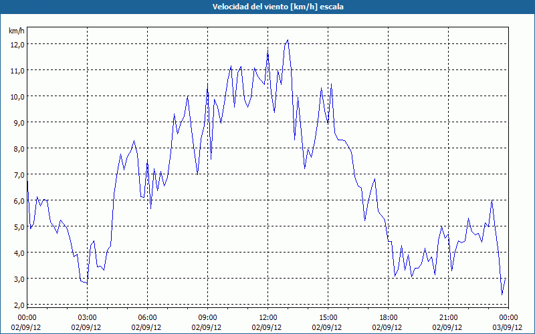Screen dimensions: 535x334
Task: Select the '02/09/12' date under 21:00
Action: click(x=448, y=327)
